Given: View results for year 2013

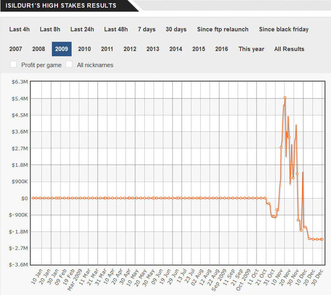Looking at the screenshot, I should pos(153,49).
